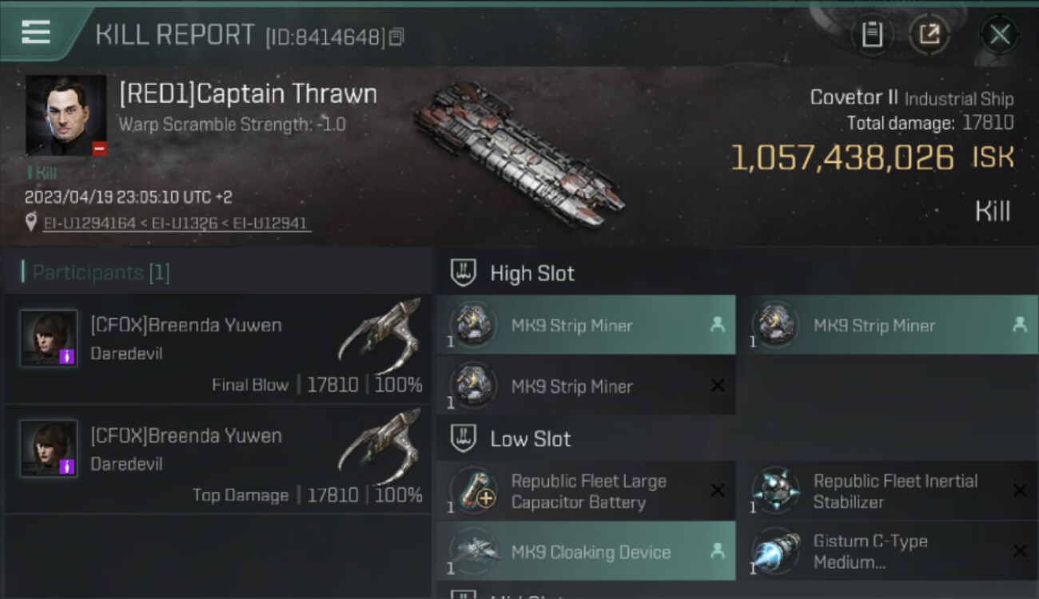1039x599 pixels.
Task: Select the destroyed MK9 Strip Miner
Action: coord(585,386)
